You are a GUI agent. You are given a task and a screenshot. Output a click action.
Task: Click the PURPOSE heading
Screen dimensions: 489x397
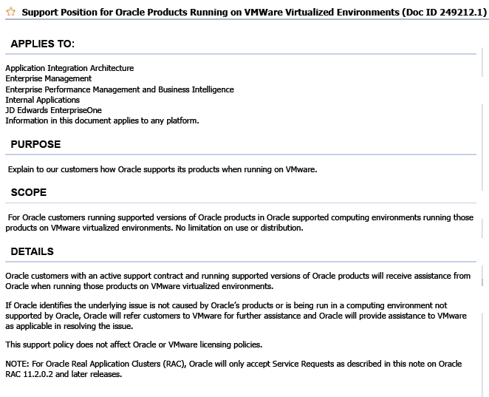click(36, 144)
